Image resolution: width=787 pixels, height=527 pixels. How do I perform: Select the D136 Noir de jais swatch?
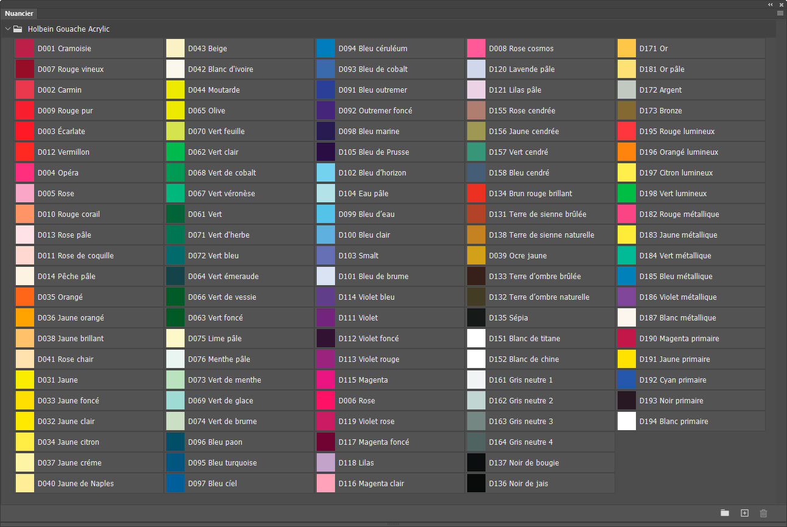coord(476,484)
